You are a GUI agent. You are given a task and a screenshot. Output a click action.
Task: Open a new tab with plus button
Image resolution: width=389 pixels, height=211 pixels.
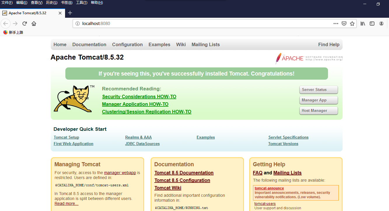[x=70, y=13]
